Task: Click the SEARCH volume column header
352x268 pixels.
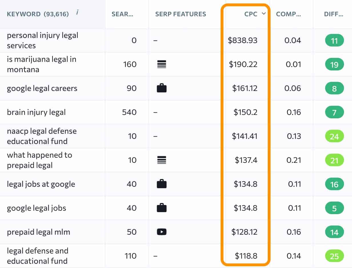Action: (x=123, y=14)
